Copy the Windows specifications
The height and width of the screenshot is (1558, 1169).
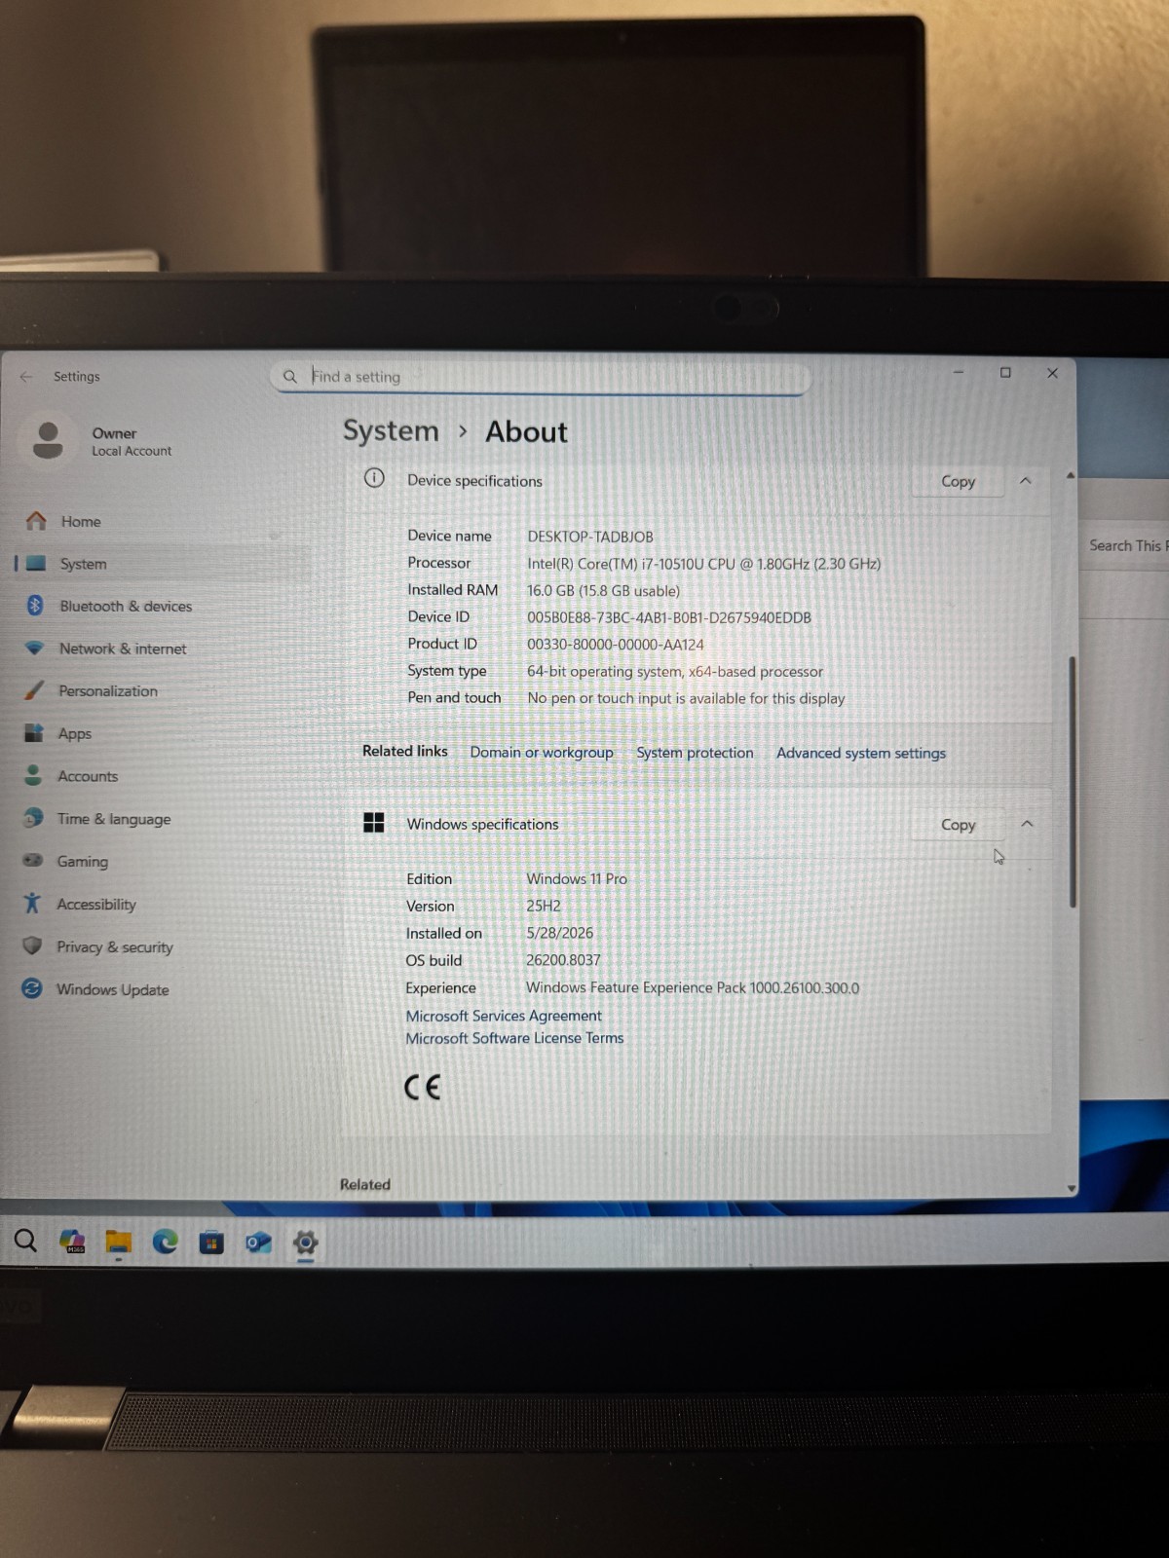click(958, 825)
